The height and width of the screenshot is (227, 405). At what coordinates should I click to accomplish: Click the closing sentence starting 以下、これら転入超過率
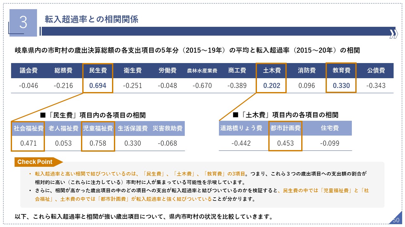pyautogui.click(x=144, y=217)
